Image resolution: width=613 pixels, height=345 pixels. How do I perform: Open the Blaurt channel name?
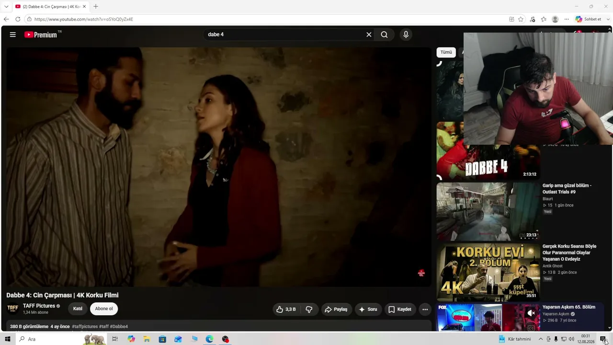tap(548, 199)
